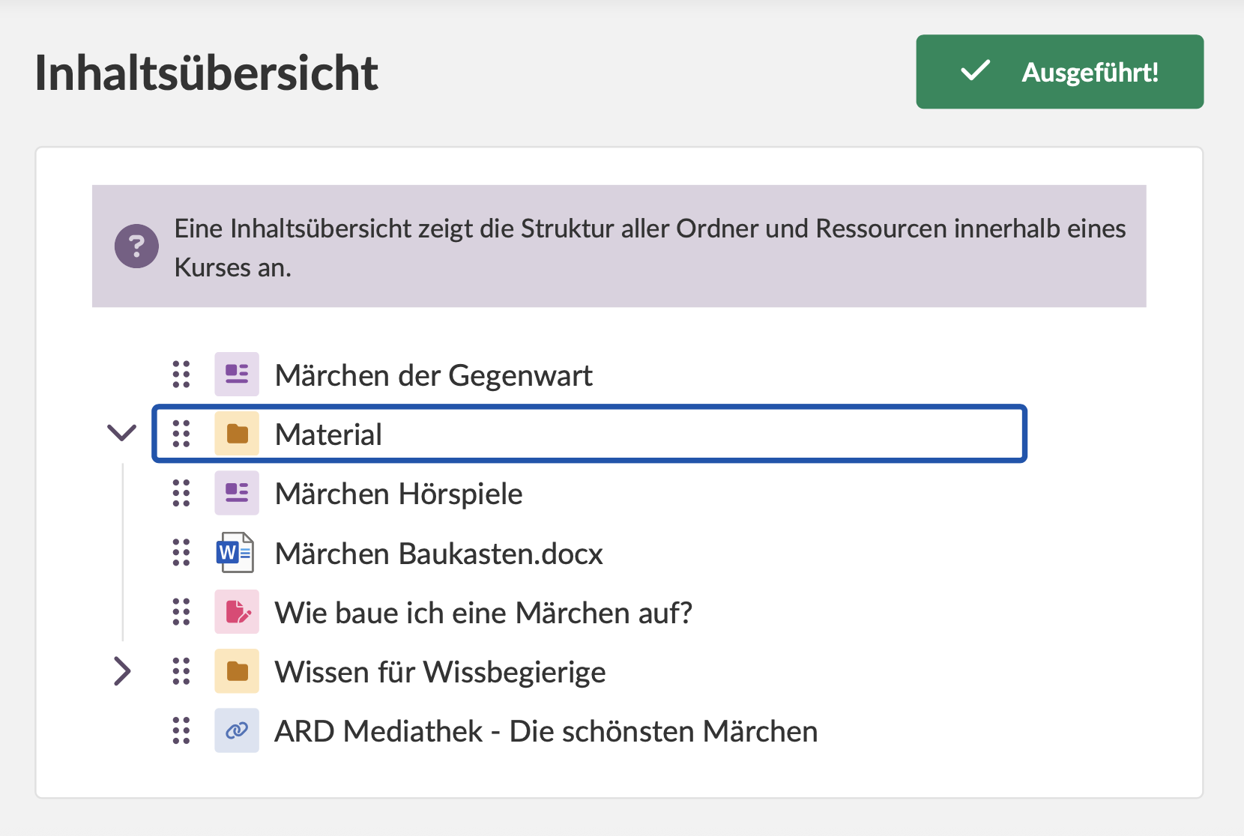Screen dimensions: 1244x836
Task: Click the link icon next to ARD Mediathek
Action: 236,730
